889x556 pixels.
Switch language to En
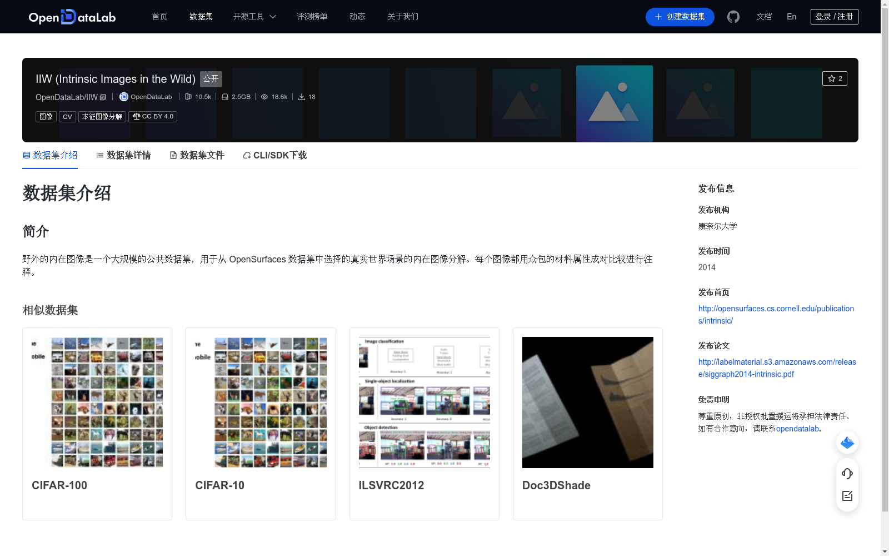pos(791,17)
